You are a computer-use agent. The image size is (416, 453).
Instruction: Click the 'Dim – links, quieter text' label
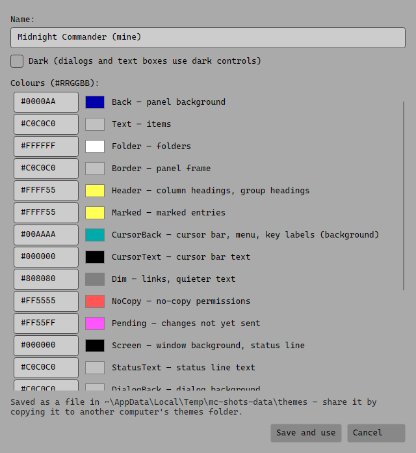click(x=174, y=279)
